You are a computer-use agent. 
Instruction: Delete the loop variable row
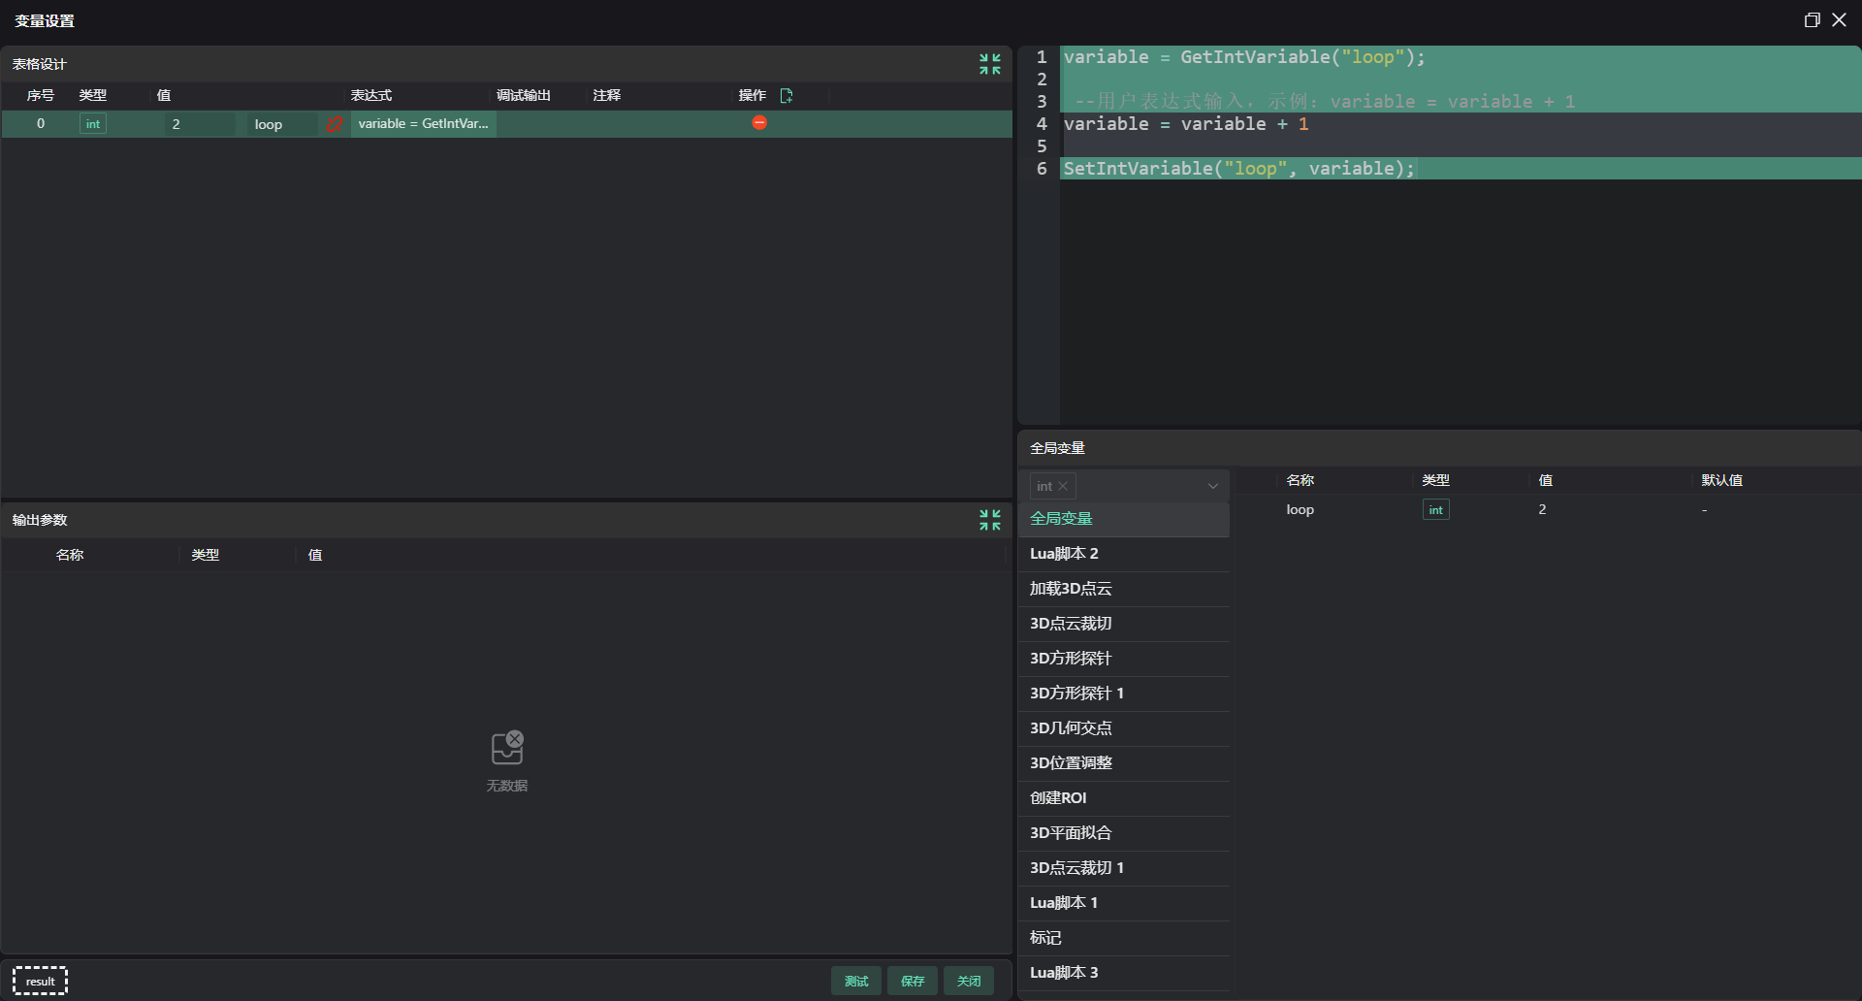point(759,122)
